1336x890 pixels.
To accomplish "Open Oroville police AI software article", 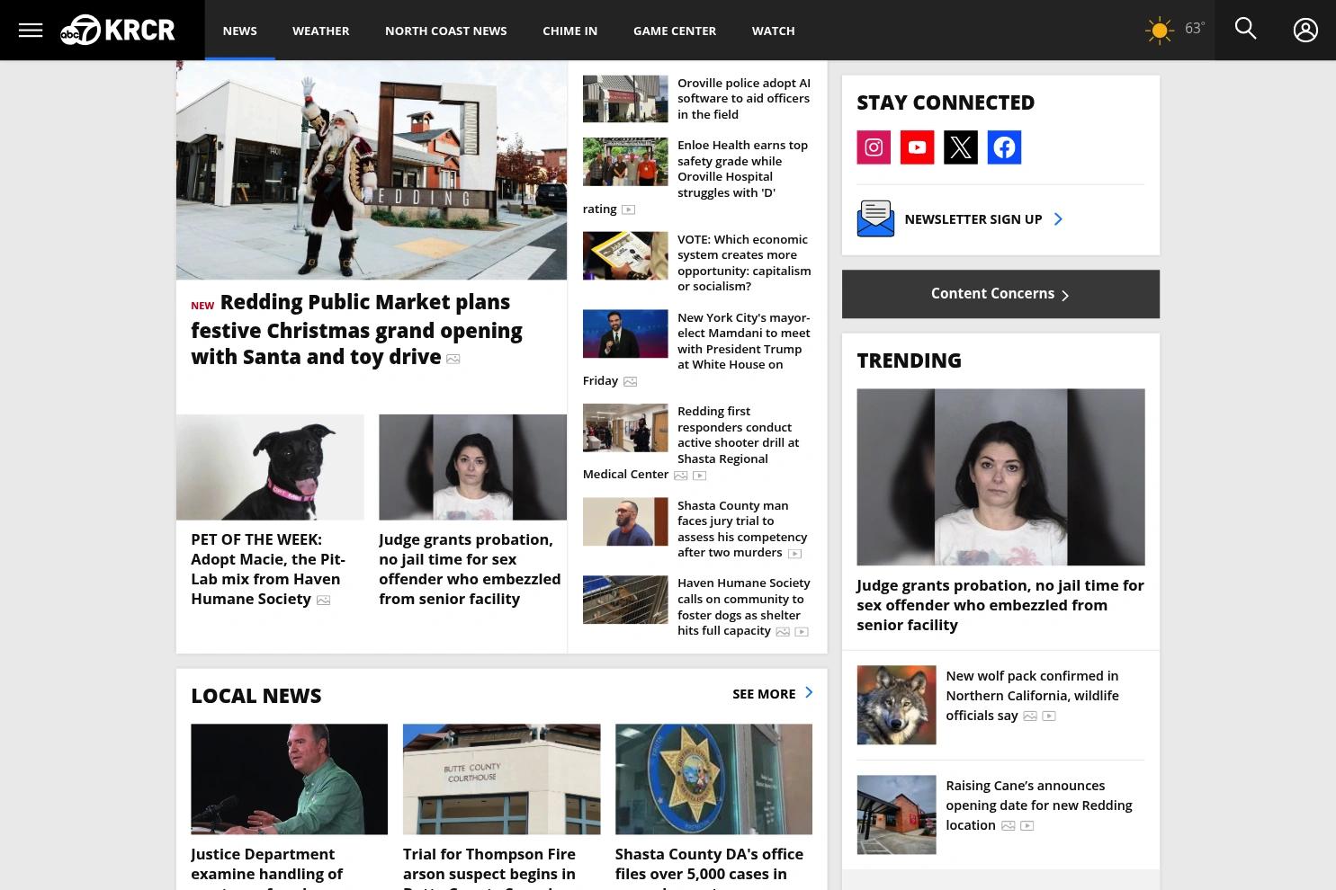I will 744,98.
